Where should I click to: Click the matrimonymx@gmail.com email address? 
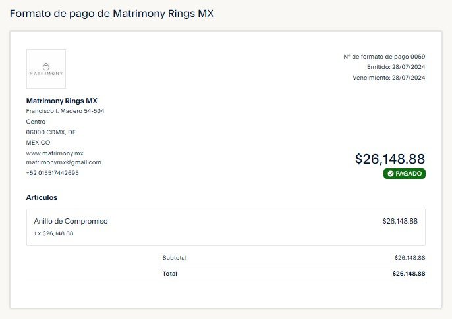click(x=64, y=162)
